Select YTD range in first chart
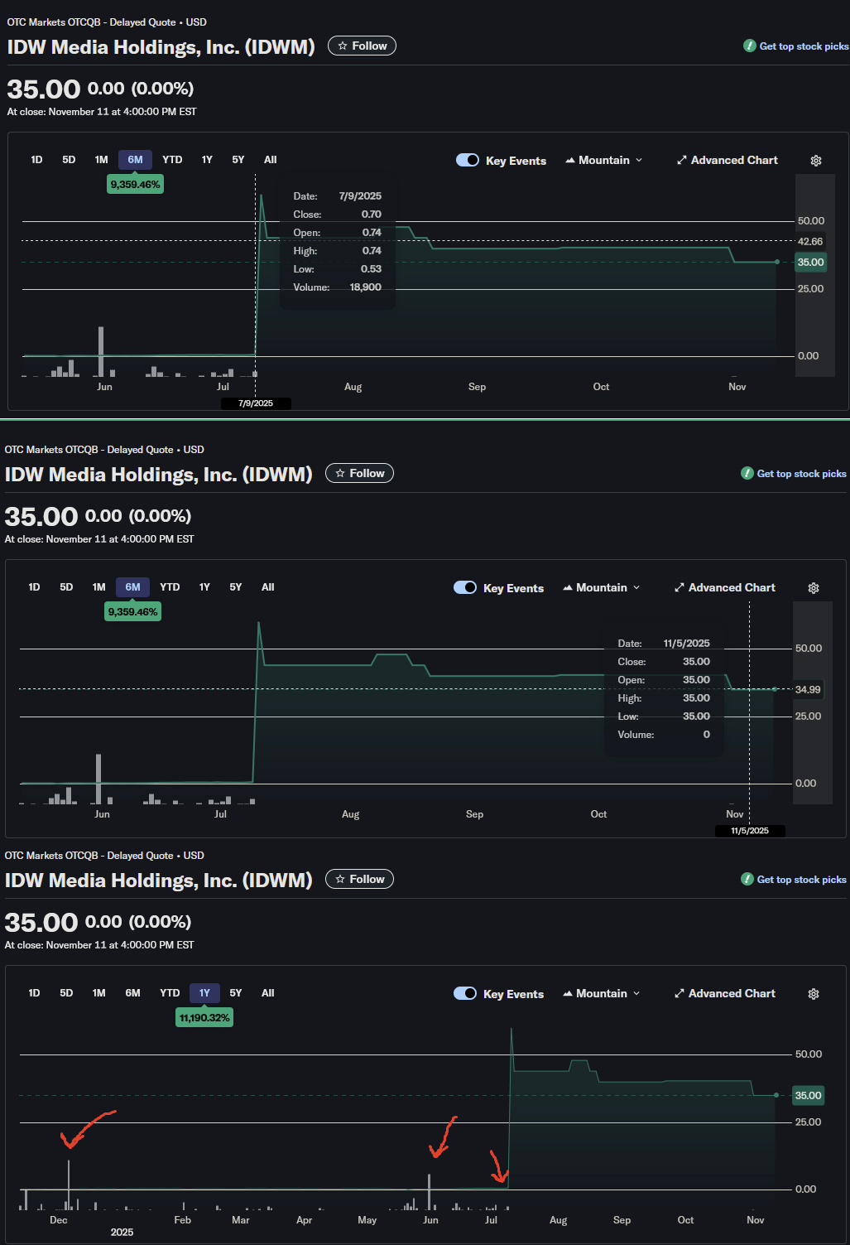 pyautogui.click(x=172, y=160)
